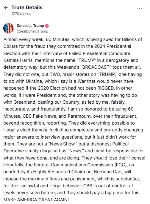View the 1770 replies count
The width and height of the screenshot is (150, 204).
click(x=21, y=14)
